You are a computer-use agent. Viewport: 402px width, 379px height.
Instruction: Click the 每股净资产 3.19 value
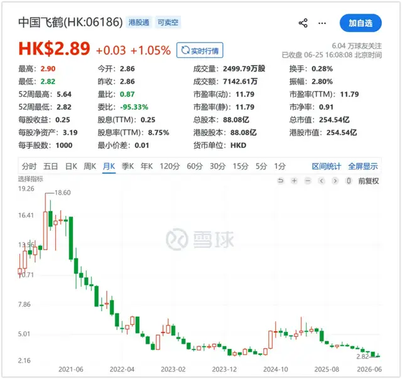pos(70,132)
